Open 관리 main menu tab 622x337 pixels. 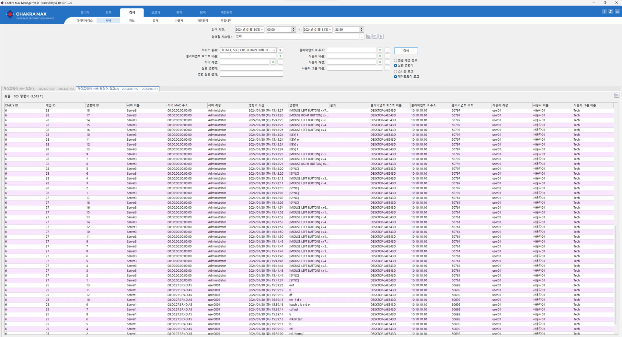[x=179, y=12]
